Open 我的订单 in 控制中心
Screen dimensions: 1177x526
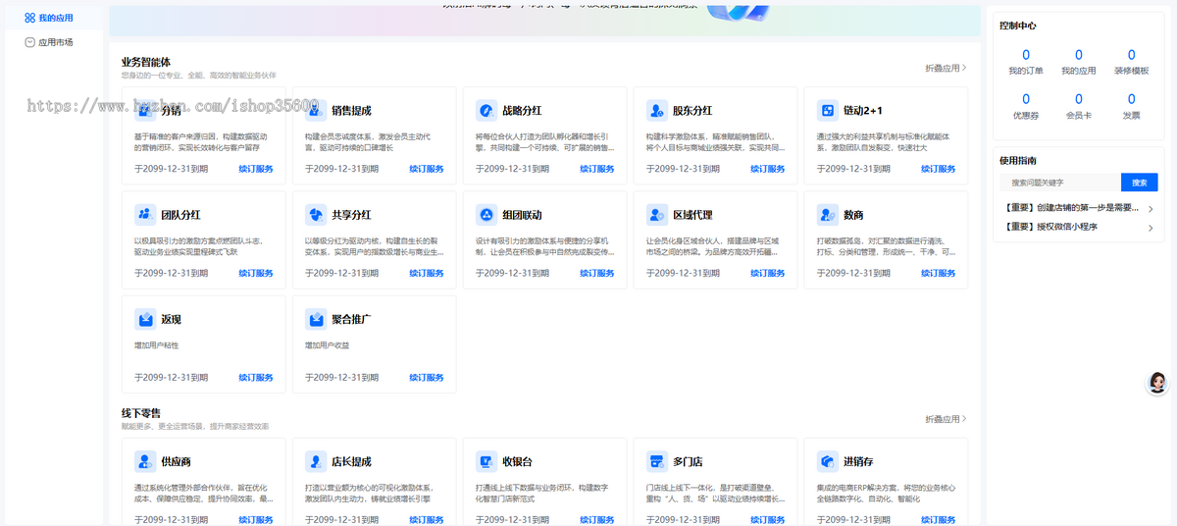1026,63
